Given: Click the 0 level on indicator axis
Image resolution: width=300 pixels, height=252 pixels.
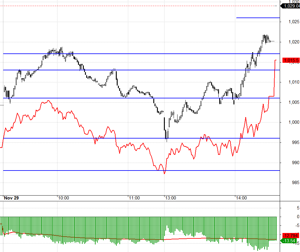Looking at the screenshot, I should point(298,217).
